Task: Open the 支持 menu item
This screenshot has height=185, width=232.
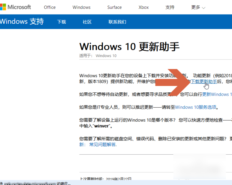Action: [x=170, y=7]
